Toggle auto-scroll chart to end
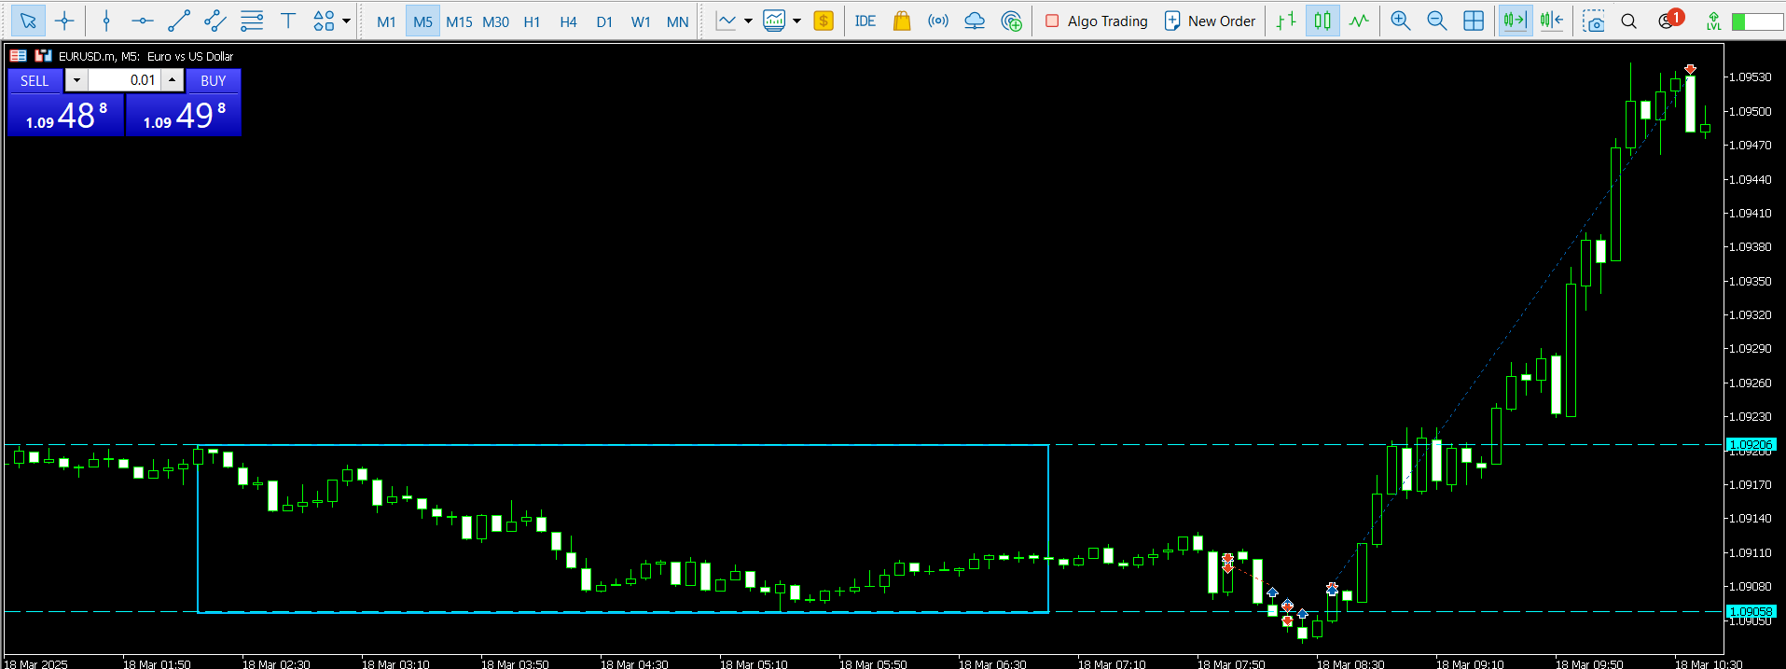The height and width of the screenshot is (669, 1786). coord(1515,21)
